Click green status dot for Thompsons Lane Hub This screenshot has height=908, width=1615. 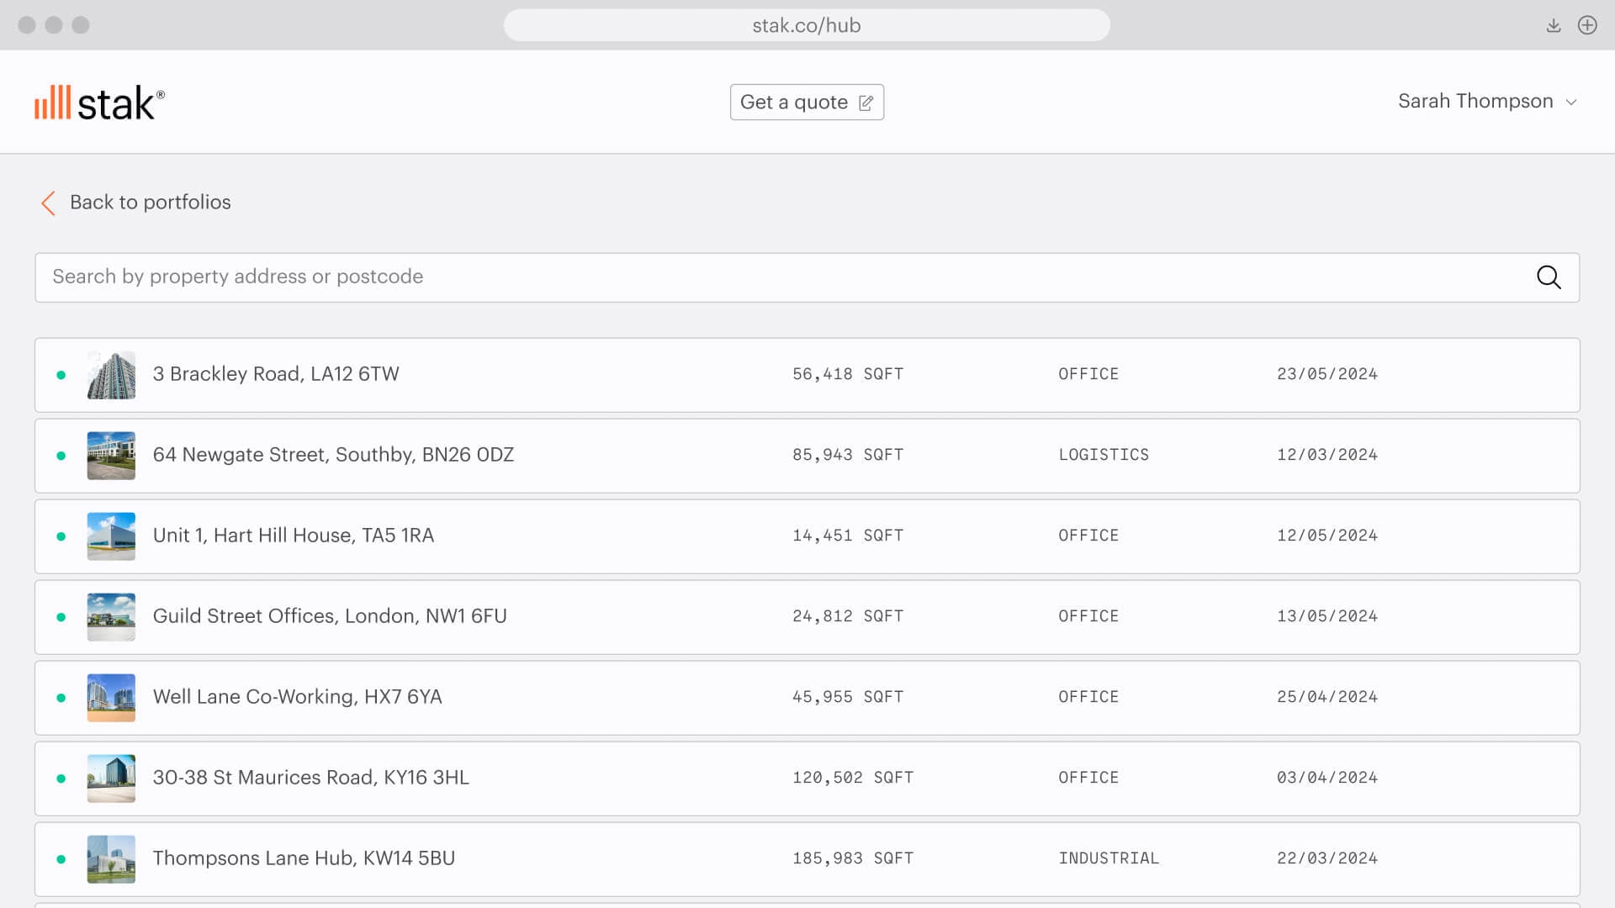pyautogui.click(x=61, y=859)
